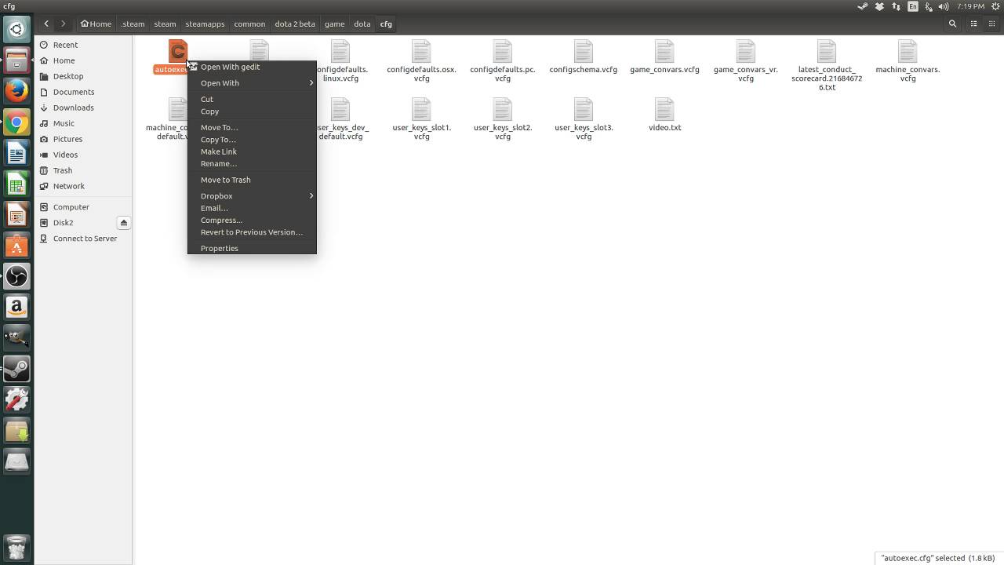Screen dimensions: 1004x565
Task: Select latest_conduct_scorecard txt file
Action: point(827,65)
